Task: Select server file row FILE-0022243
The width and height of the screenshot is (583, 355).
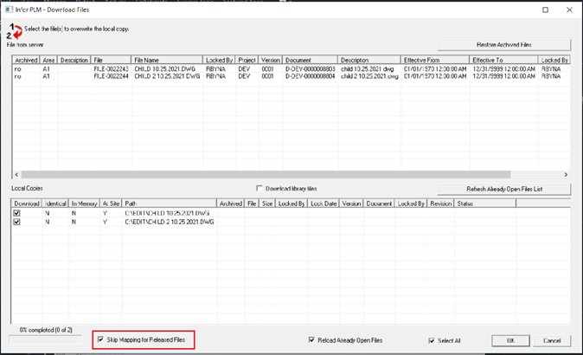Action: [x=111, y=69]
